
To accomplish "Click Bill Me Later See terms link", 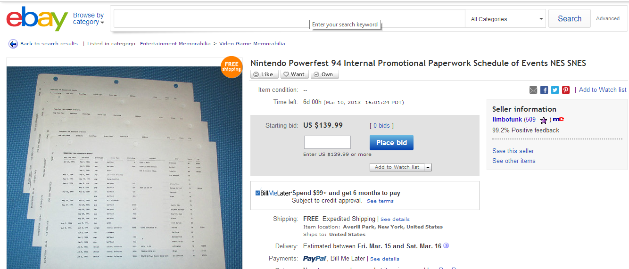I will (x=380, y=201).
